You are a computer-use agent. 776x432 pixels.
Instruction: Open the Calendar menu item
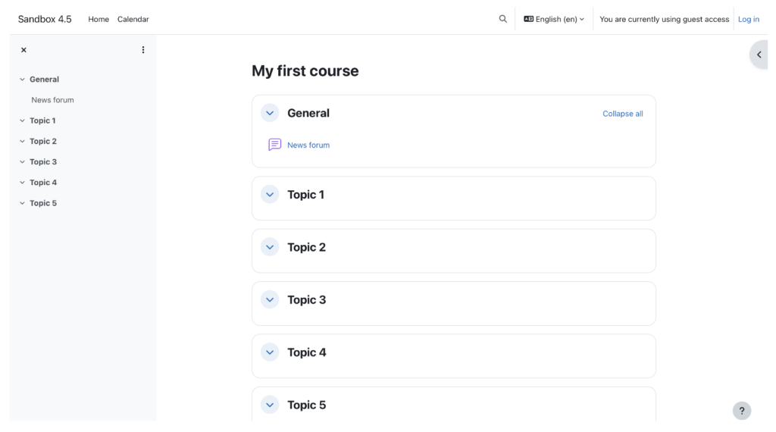[133, 19]
